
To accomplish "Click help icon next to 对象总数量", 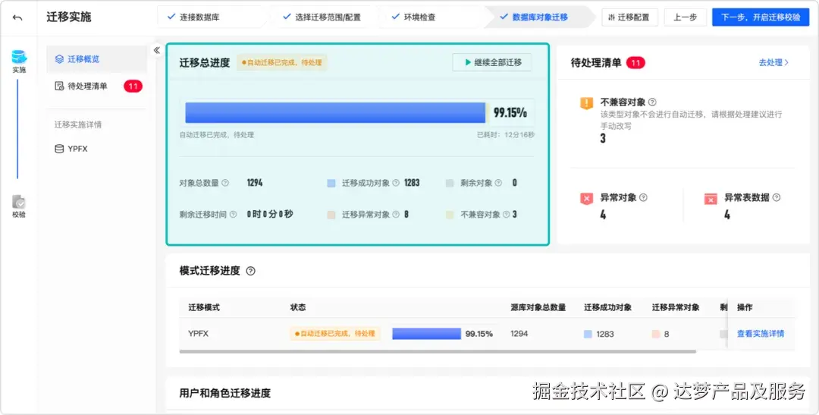I will (x=225, y=183).
